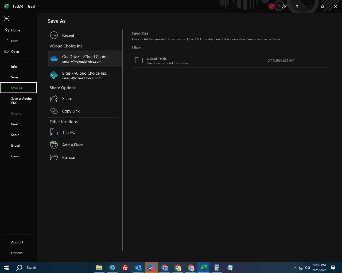Open Help with the question mark icon
The height and width of the screenshot is (273, 342).
pos(297,6)
